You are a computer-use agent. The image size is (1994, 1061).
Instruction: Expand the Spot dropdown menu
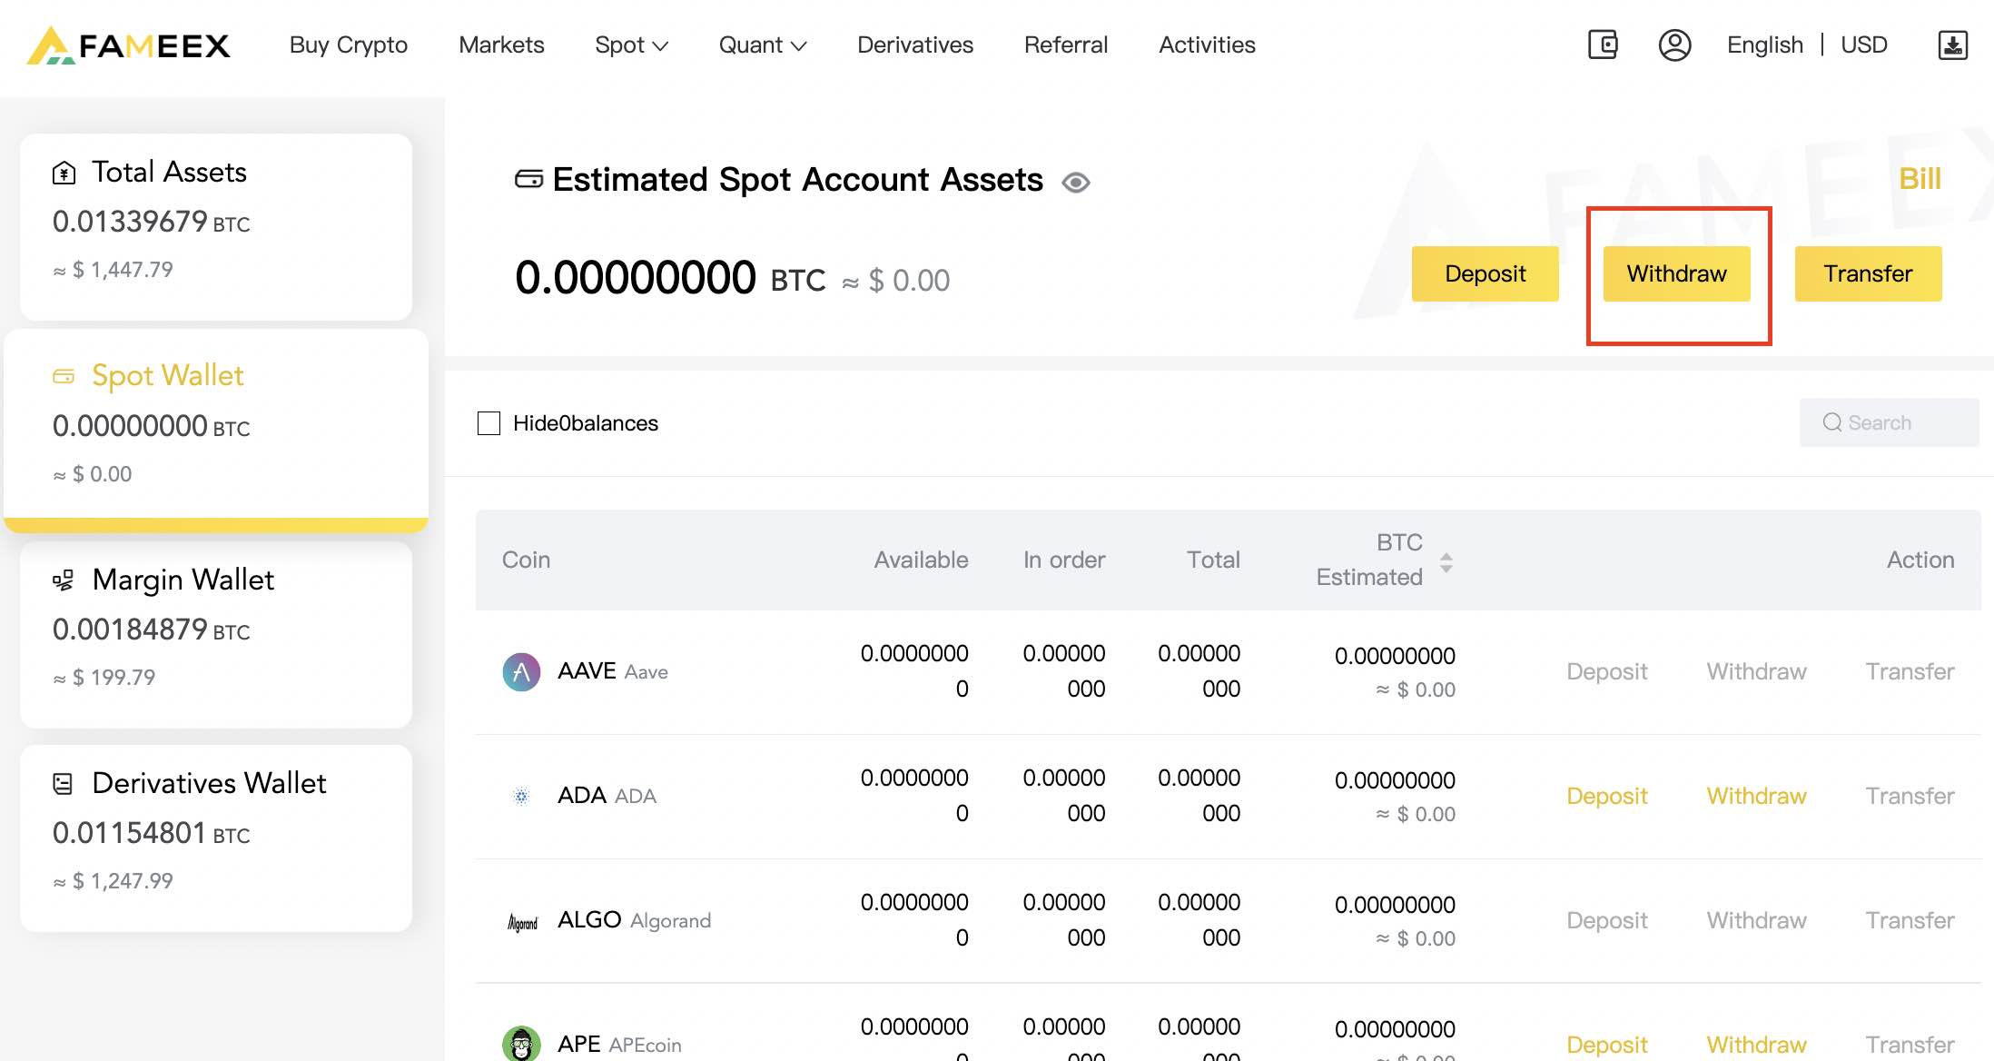pos(631,45)
